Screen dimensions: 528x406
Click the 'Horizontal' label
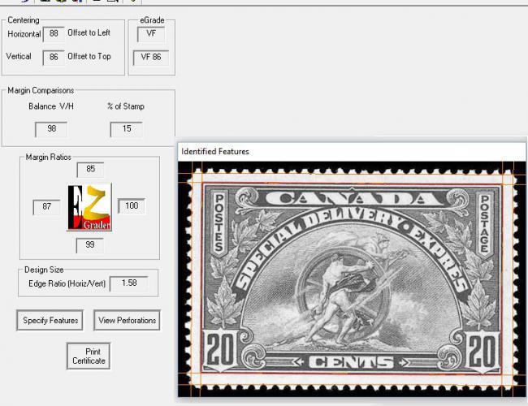(24, 34)
